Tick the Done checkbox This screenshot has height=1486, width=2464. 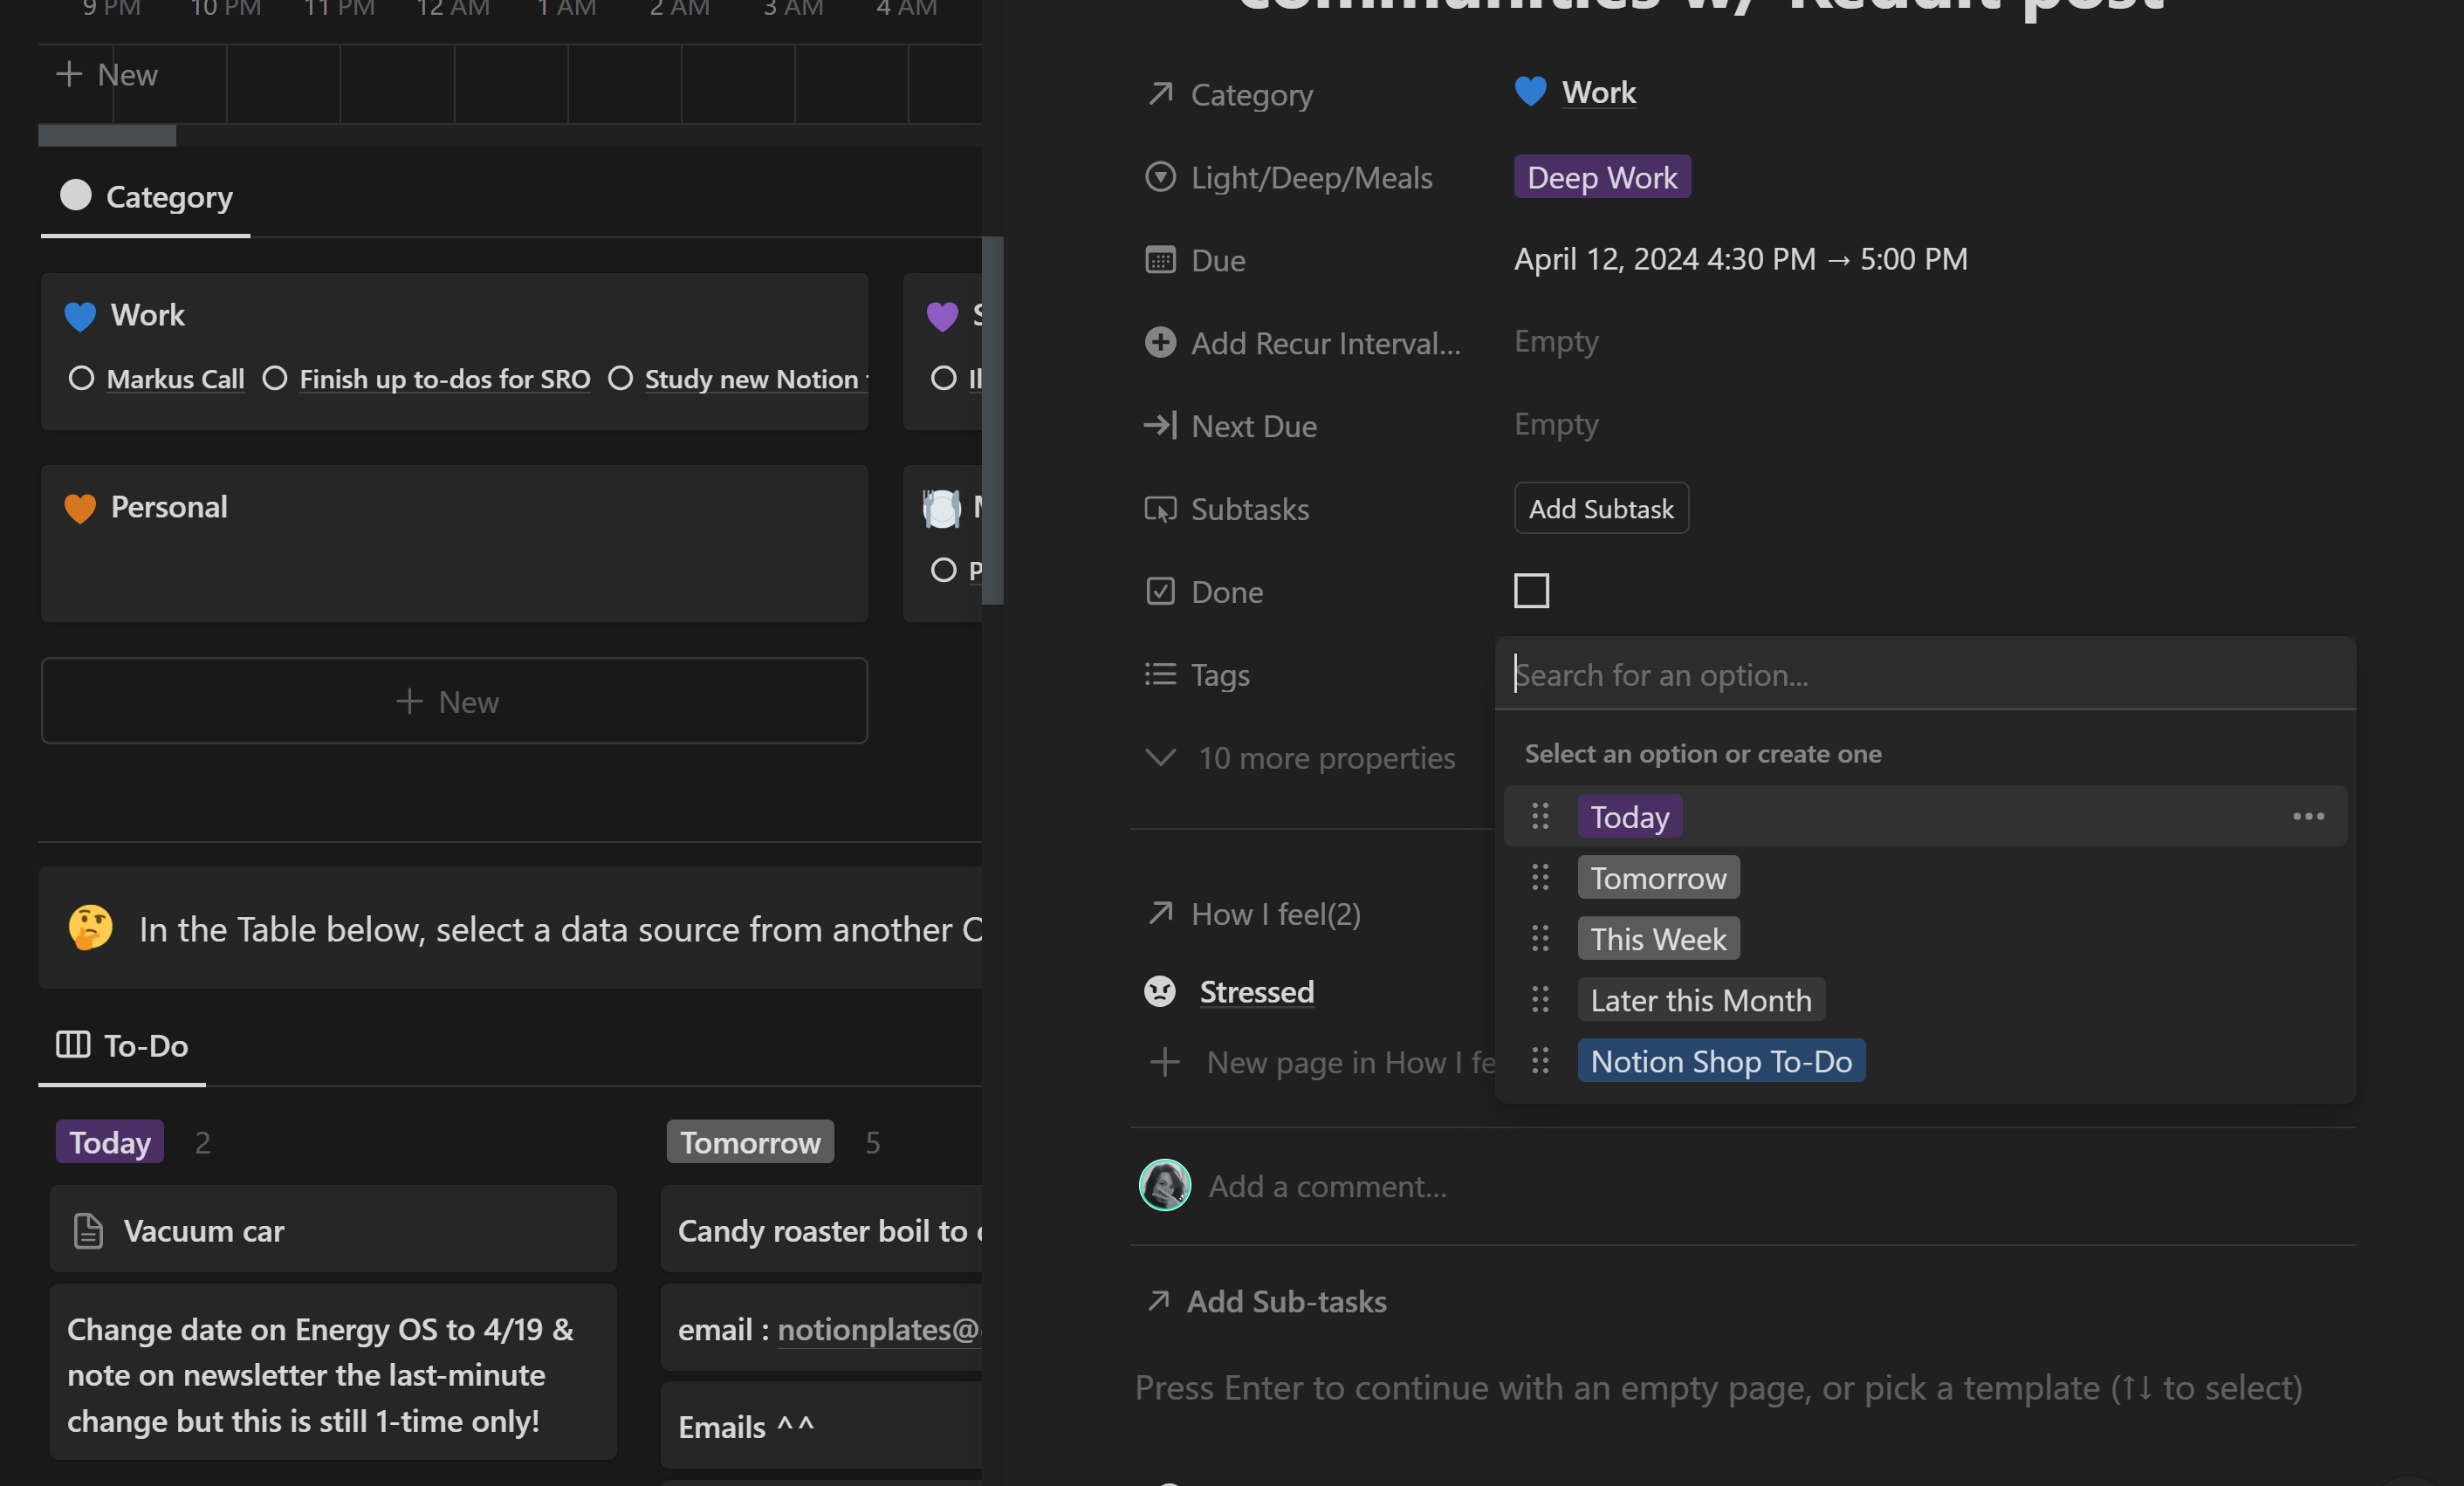click(1531, 591)
